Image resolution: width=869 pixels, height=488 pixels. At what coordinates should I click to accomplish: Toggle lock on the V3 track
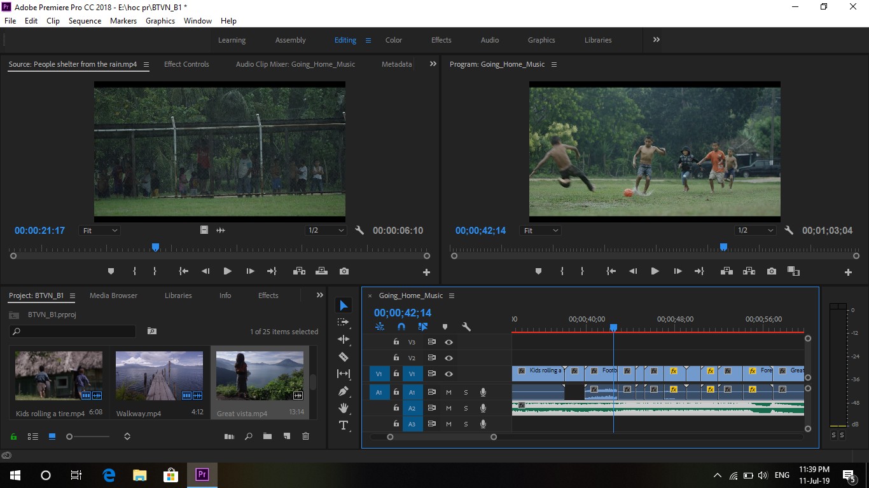(x=396, y=342)
